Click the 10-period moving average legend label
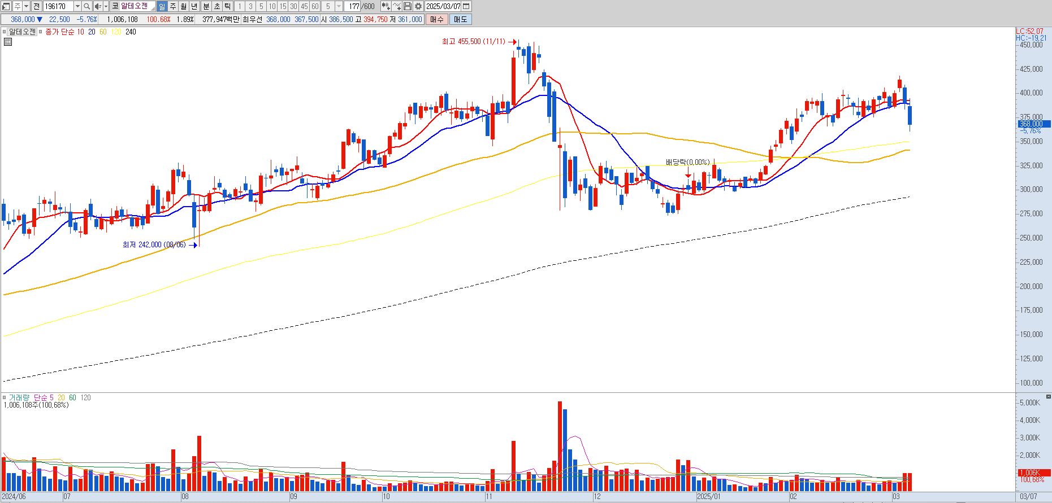Image resolution: width=1052 pixels, height=503 pixels. click(x=80, y=32)
